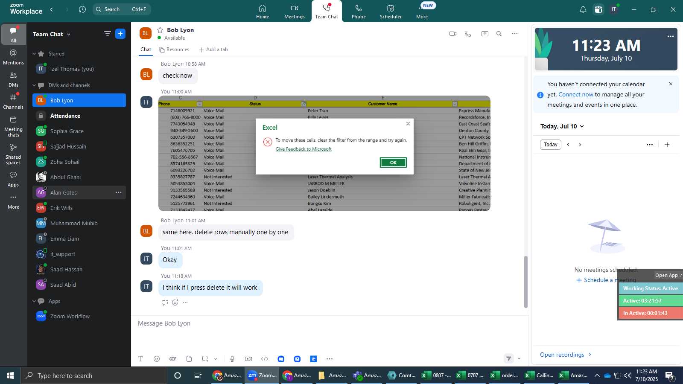Viewport: 683px width, 384px height.
Task: Switch to the Scheduler tab
Action: point(391,12)
